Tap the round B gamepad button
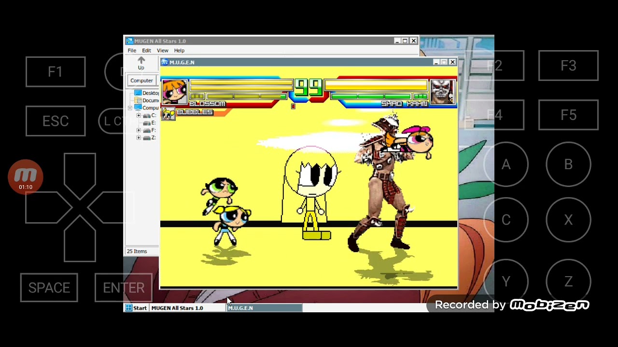Screen dimensions: 618x347 (x=568, y=165)
